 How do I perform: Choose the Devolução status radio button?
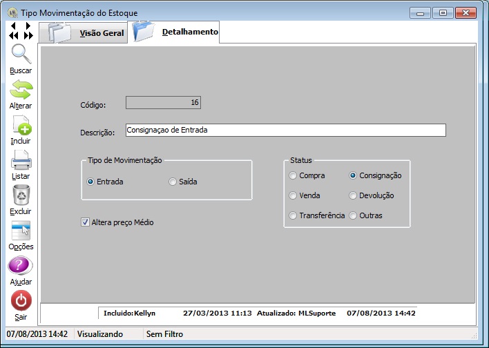354,195
